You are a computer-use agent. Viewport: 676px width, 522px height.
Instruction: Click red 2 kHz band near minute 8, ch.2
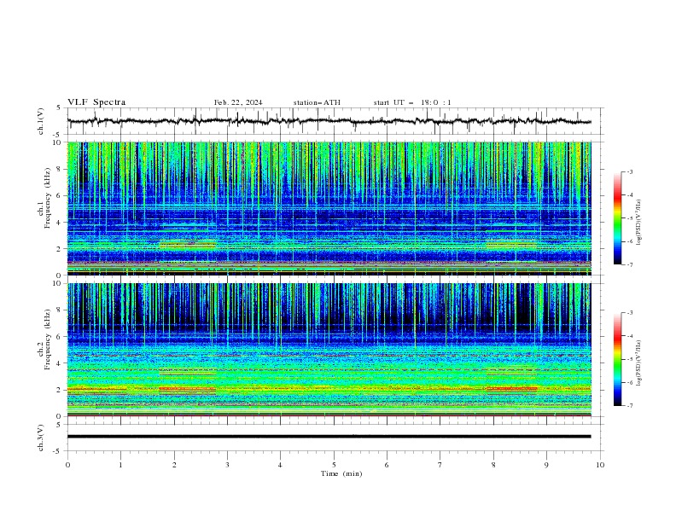point(512,389)
